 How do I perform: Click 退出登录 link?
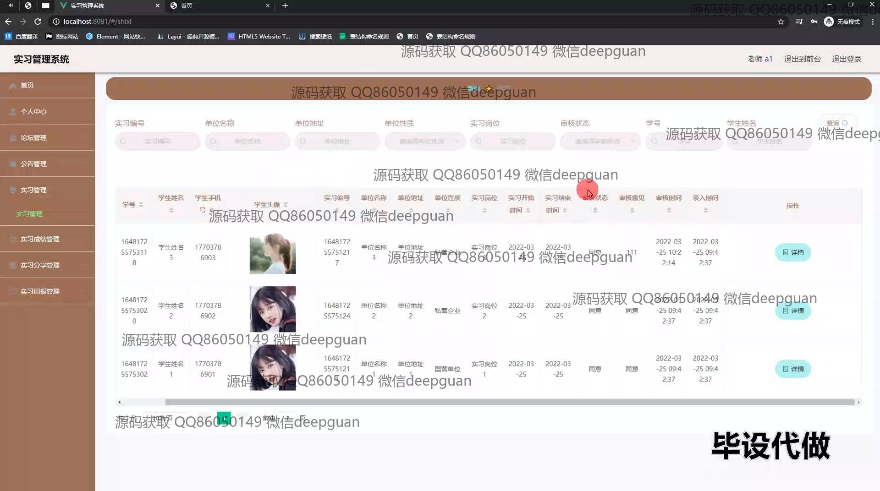point(847,59)
